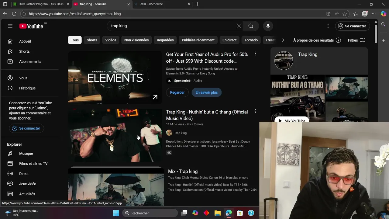Viewport: 389px width, 219px height.
Task: Show more filter chips with right chevron
Action: tap(283, 40)
